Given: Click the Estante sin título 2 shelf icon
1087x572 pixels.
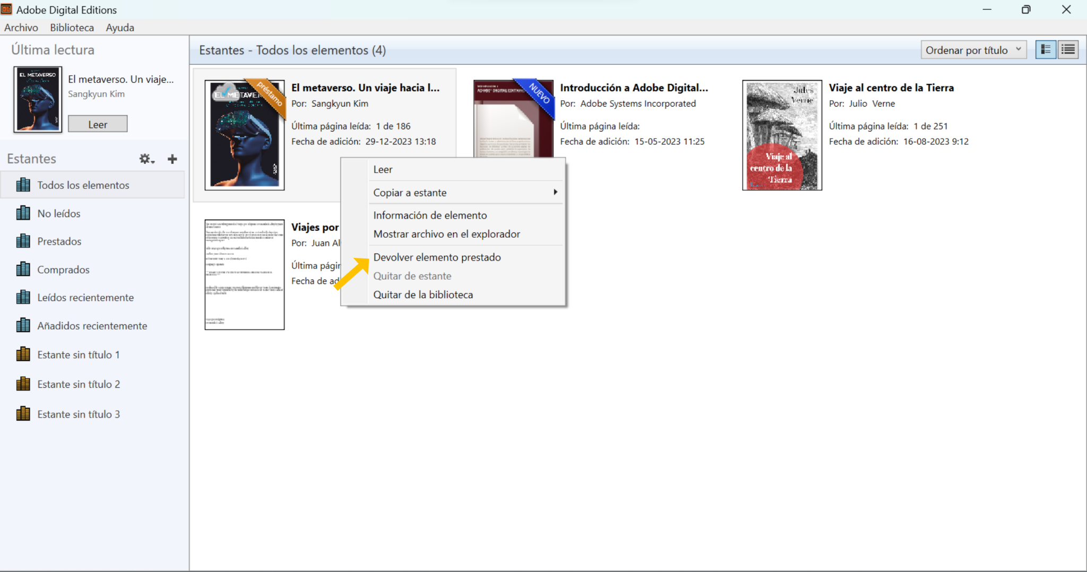Looking at the screenshot, I should coord(23,384).
